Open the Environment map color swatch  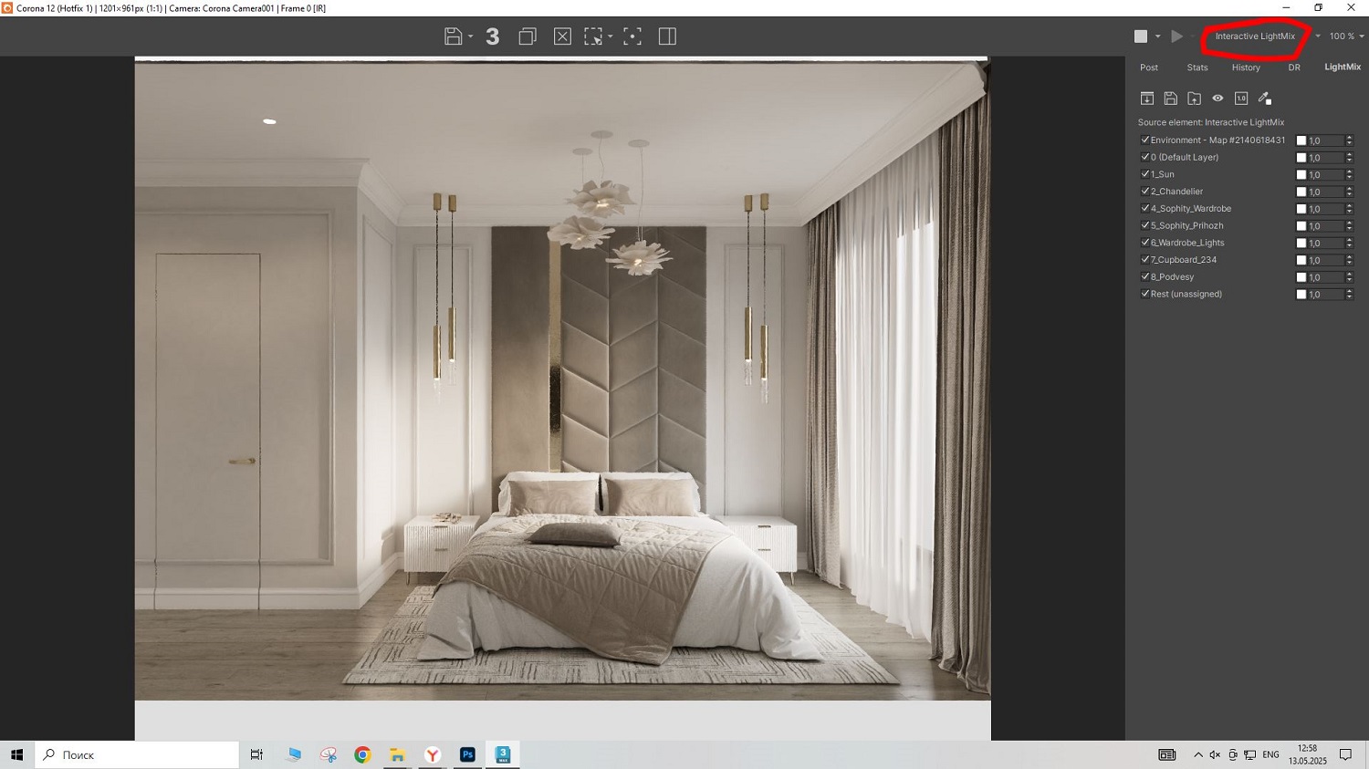coord(1301,140)
